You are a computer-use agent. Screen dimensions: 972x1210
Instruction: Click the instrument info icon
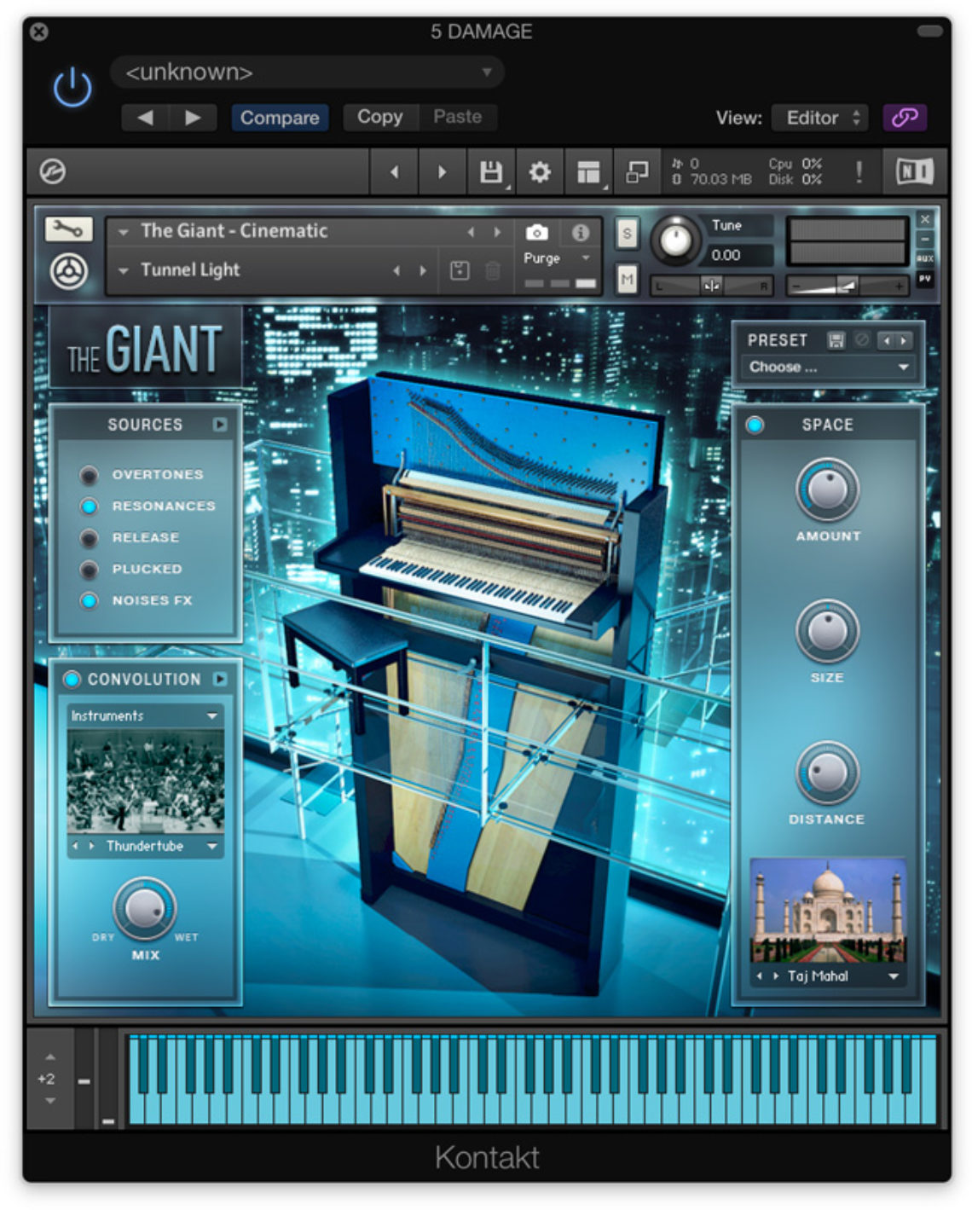[x=581, y=232]
